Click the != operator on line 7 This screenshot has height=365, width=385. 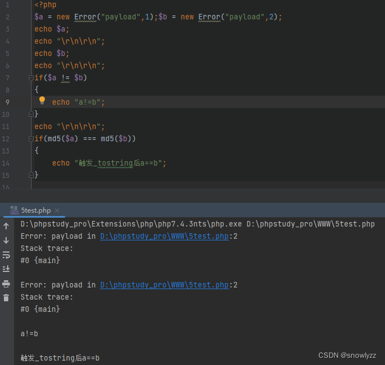65,78
